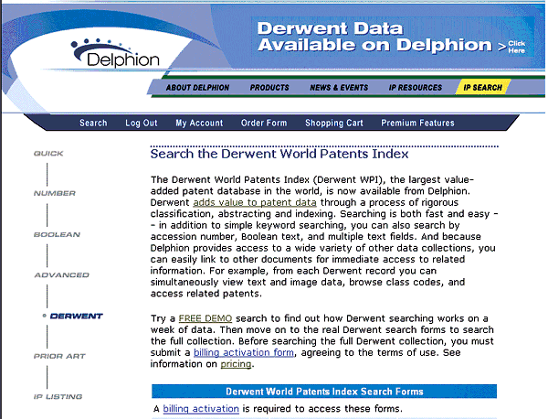Image resolution: width=548 pixels, height=419 pixels.
Task: Select the yellow IP Search tab
Action: [482, 88]
